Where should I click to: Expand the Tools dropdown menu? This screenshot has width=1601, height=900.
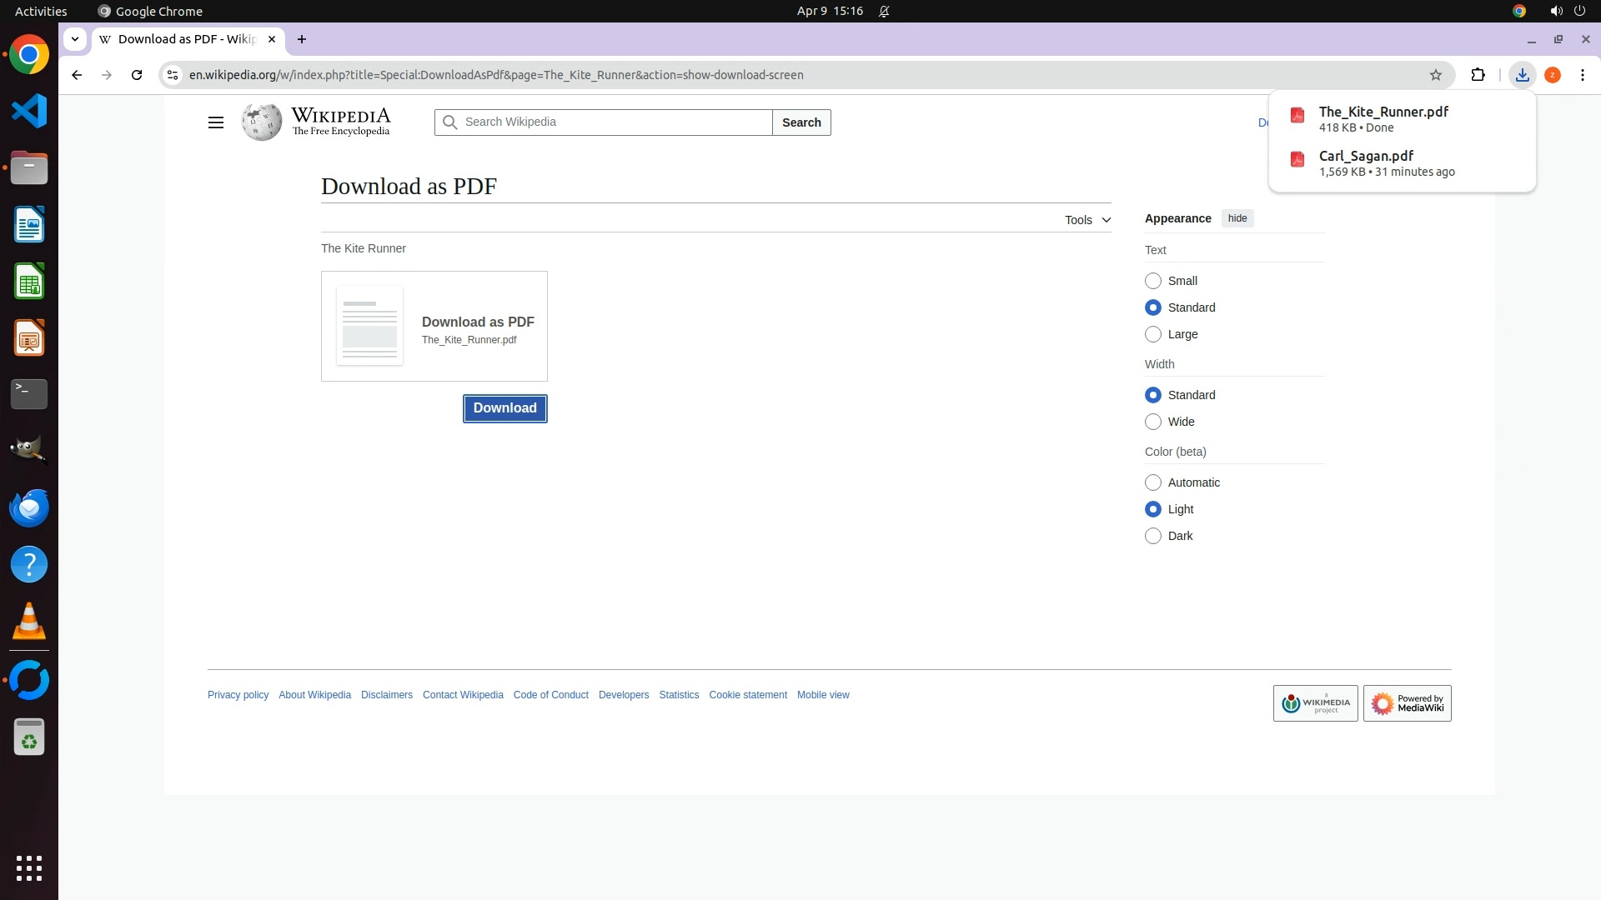(1087, 220)
